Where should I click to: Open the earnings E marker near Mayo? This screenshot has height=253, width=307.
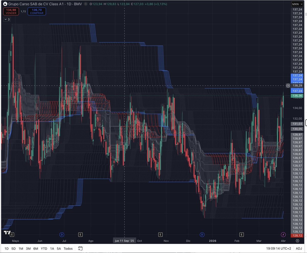tap(12, 234)
